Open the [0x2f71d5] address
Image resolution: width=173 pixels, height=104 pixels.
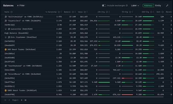point(10,62)
